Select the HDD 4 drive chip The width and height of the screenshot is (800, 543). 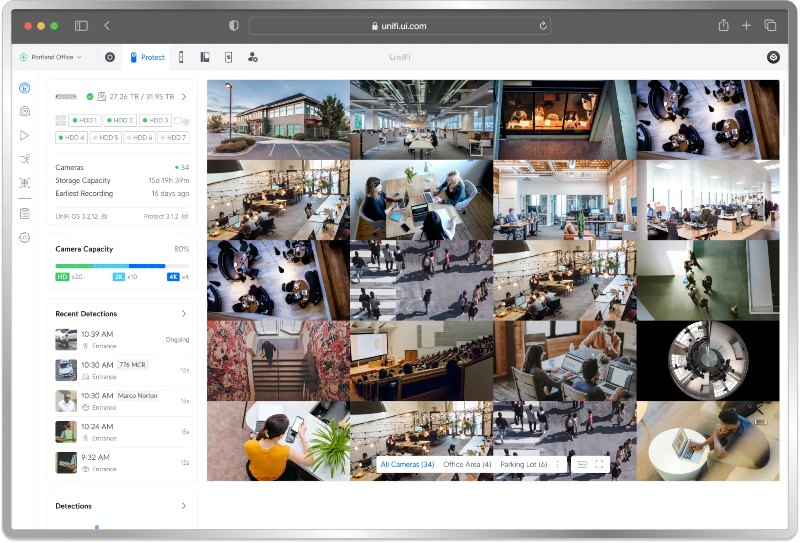click(x=71, y=137)
